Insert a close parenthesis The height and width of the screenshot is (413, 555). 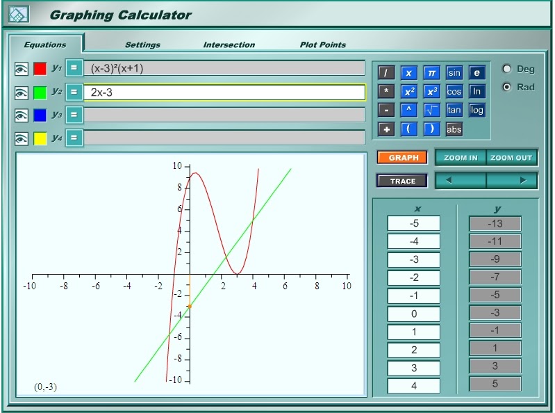click(x=431, y=129)
